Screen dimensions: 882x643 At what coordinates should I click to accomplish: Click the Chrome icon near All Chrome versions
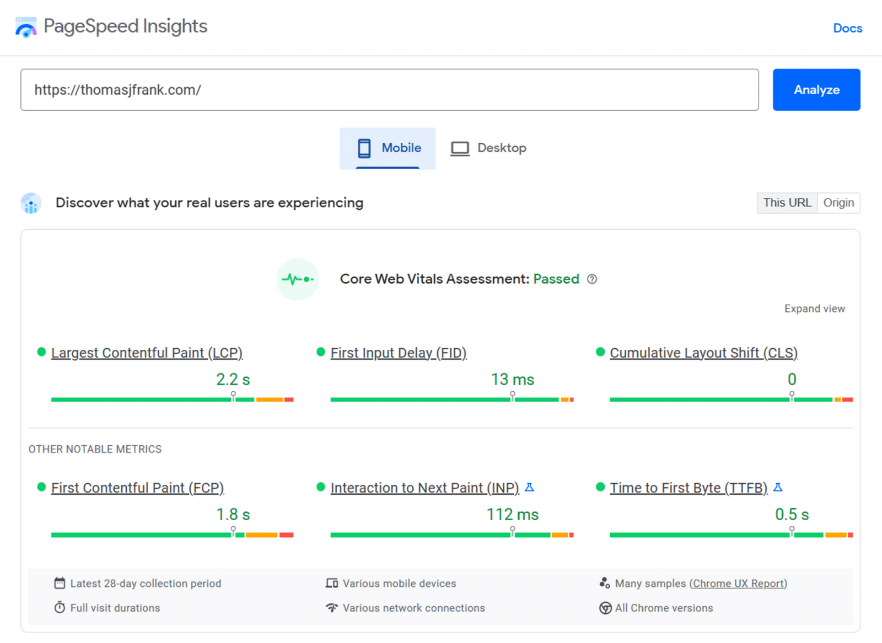coord(605,608)
